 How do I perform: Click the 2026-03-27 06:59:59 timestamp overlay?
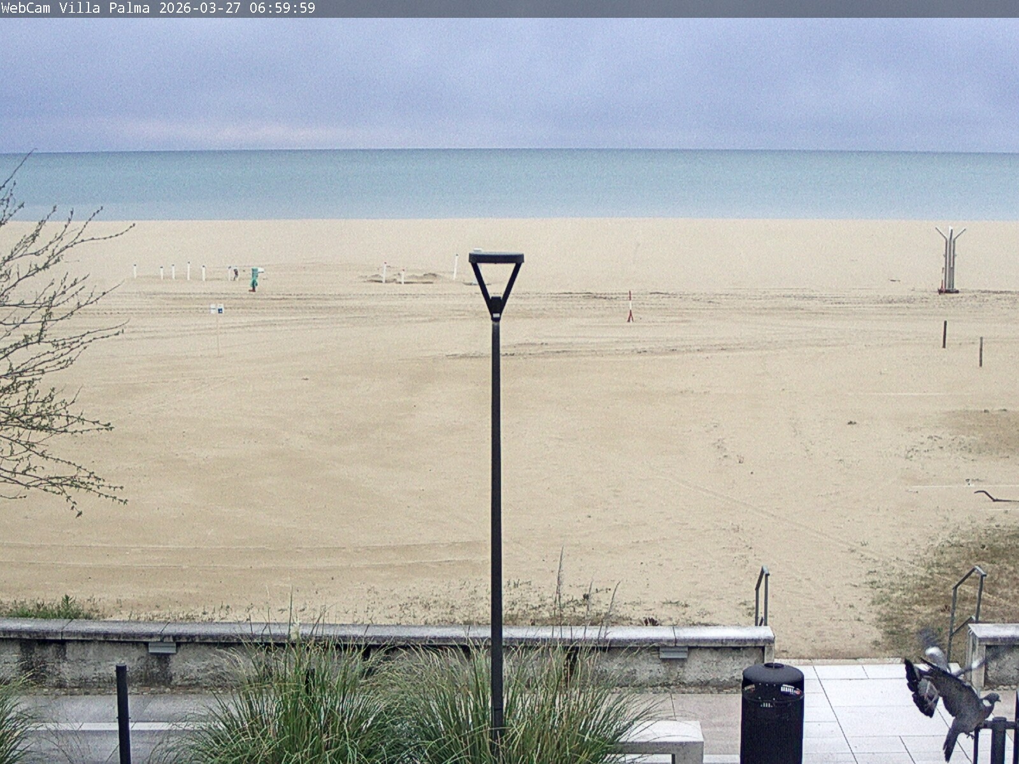click(236, 8)
